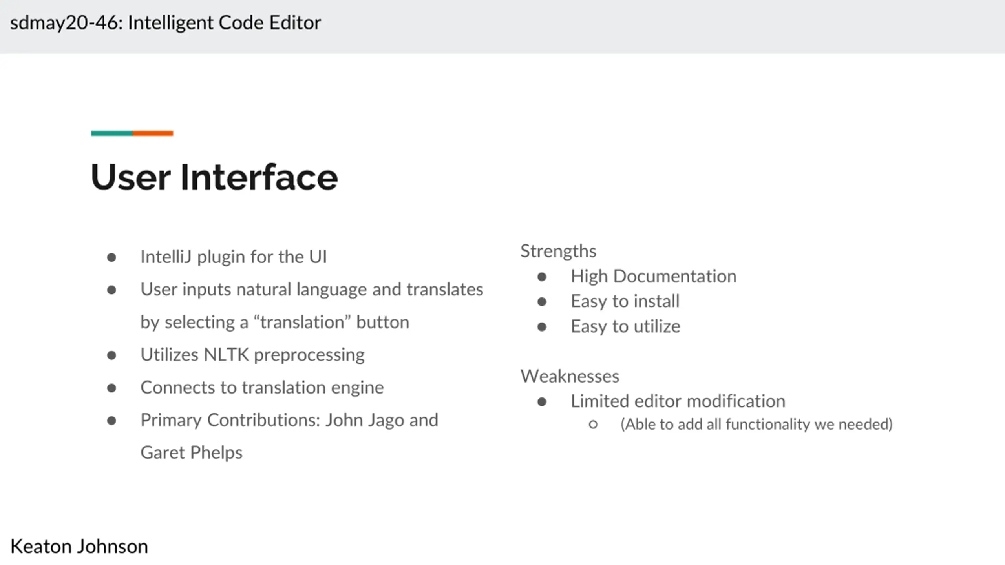Click '(Able to add all functionality we needed)' sub-bullet
The width and height of the screenshot is (1005, 565).
(756, 424)
